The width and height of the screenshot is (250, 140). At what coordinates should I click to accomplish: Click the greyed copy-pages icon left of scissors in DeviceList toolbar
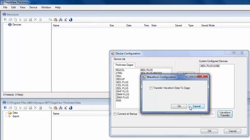coord(16,19)
